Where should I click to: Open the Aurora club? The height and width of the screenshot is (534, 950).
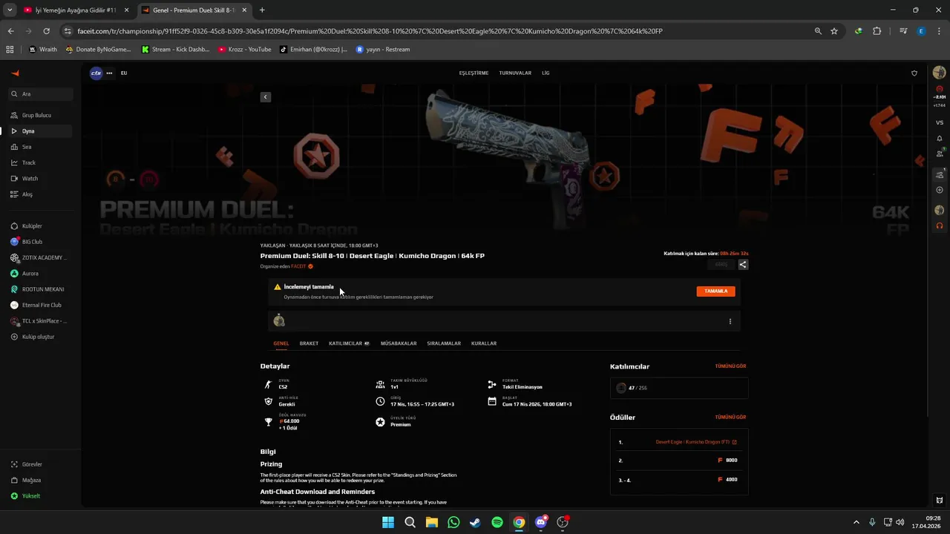click(40, 274)
